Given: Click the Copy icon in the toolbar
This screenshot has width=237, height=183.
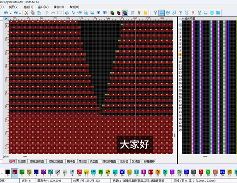Looking at the screenshot, I should click(x=33, y=13).
